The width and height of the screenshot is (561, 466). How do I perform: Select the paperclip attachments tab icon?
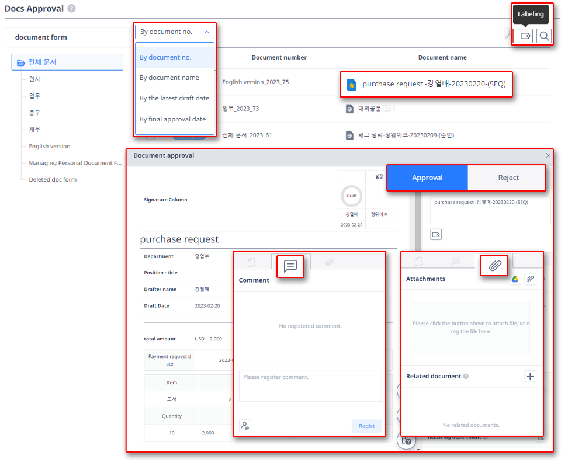(495, 265)
